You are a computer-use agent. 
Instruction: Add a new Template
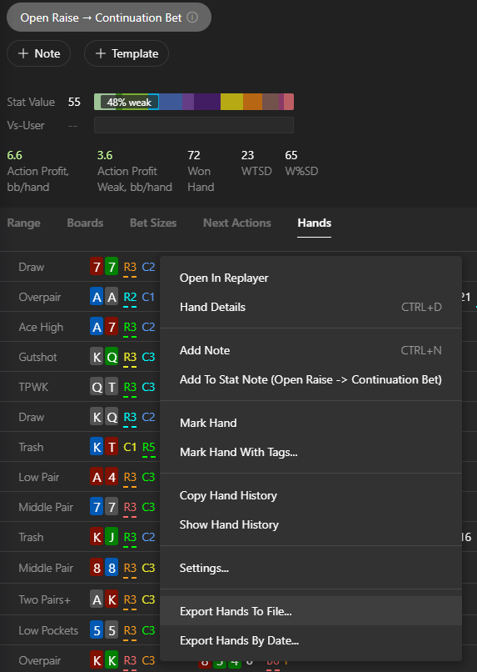[127, 53]
